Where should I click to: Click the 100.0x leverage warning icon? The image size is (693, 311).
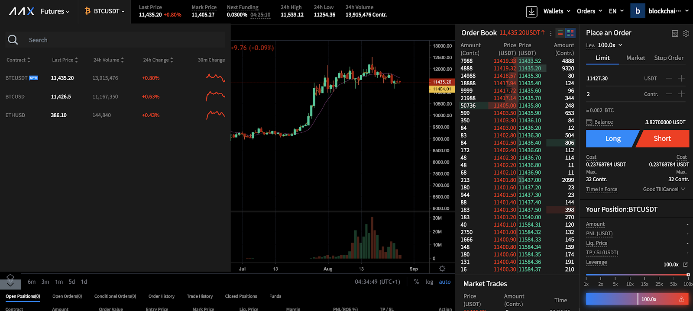pyautogui.click(x=681, y=299)
